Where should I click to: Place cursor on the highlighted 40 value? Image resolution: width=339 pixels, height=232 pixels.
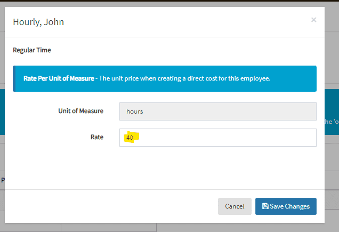[130, 138]
